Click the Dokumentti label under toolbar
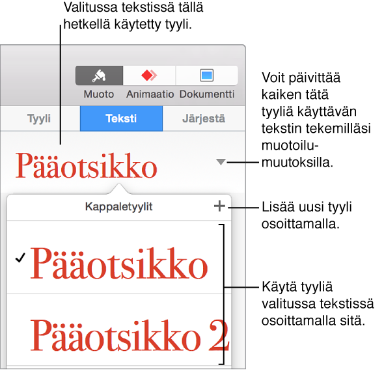This screenshot has height=371, width=384. tap(207, 94)
